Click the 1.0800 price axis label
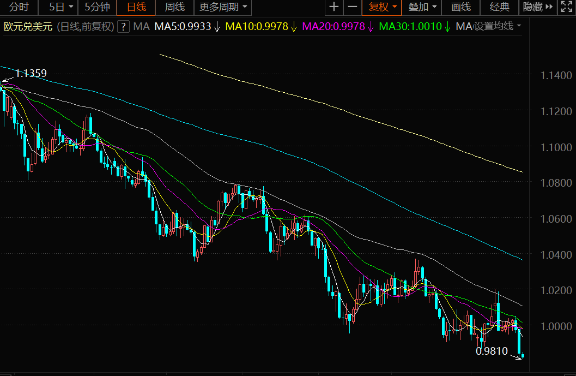 click(556, 183)
